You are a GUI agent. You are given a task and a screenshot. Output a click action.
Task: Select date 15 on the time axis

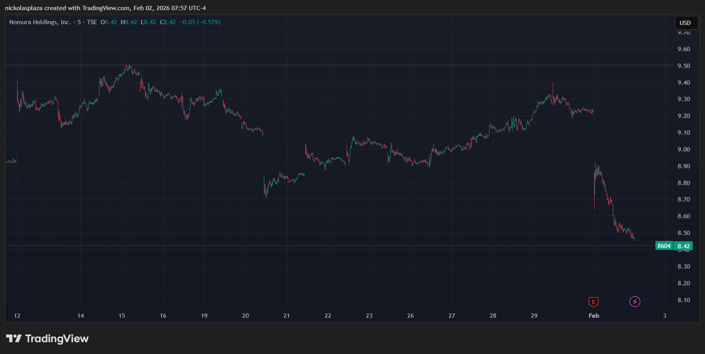pyautogui.click(x=122, y=316)
